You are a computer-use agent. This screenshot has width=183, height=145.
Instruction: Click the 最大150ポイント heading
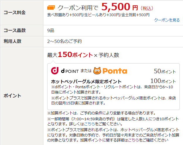(x=70, y=55)
